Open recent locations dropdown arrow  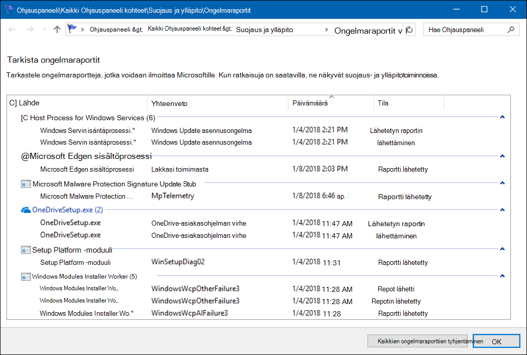(44, 30)
